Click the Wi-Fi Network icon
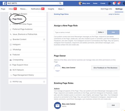 pyautogui.click(x=11, y=70)
